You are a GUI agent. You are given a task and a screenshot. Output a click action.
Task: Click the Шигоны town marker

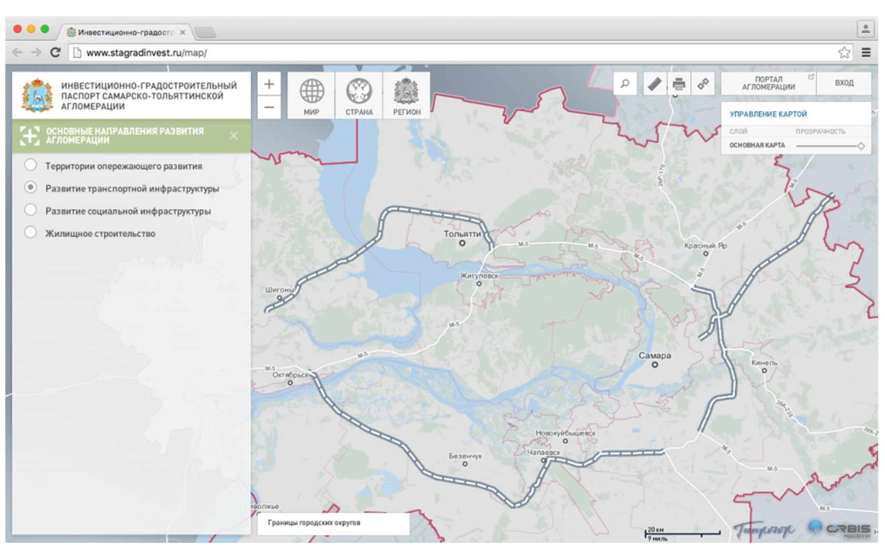point(279,298)
